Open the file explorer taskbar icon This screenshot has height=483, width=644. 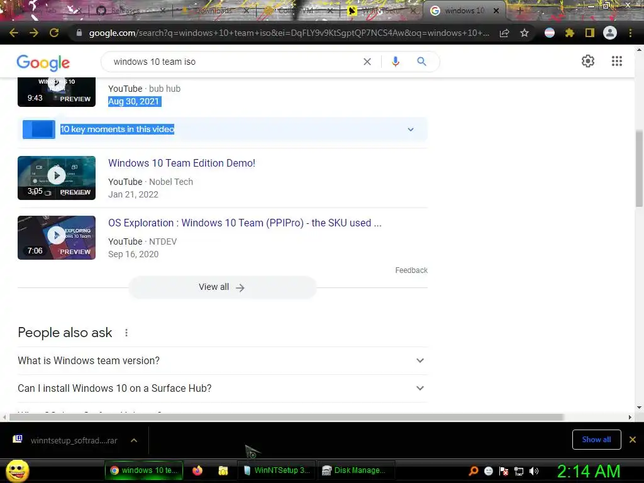[223, 470]
